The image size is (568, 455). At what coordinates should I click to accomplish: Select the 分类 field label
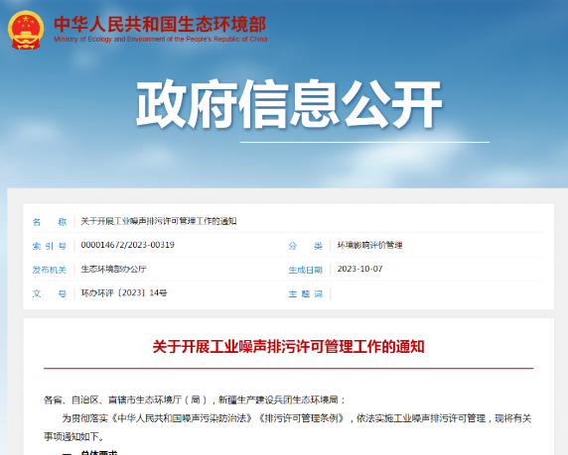click(x=306, y=246)
